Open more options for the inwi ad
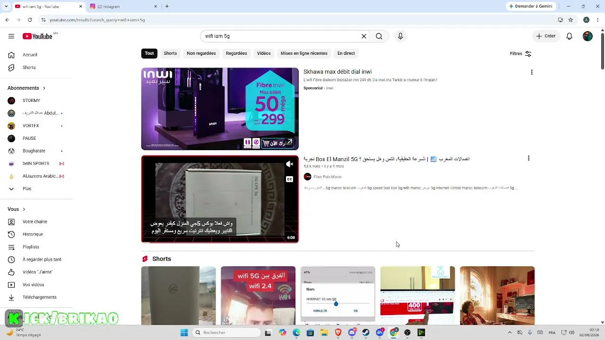Screen dimensions: 605x340 click(x=532, y=72)
